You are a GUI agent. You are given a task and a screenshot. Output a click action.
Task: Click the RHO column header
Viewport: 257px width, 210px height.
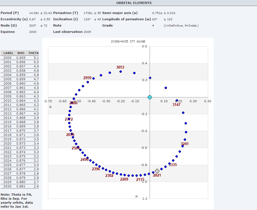[21, 53]
